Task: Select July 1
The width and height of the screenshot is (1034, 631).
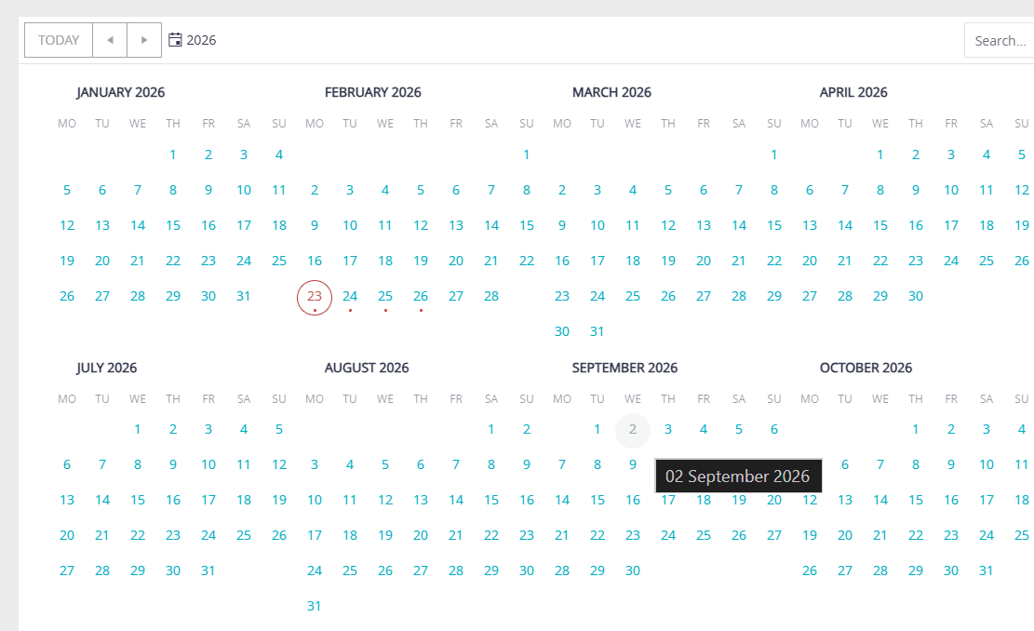Action: point(137,429)
